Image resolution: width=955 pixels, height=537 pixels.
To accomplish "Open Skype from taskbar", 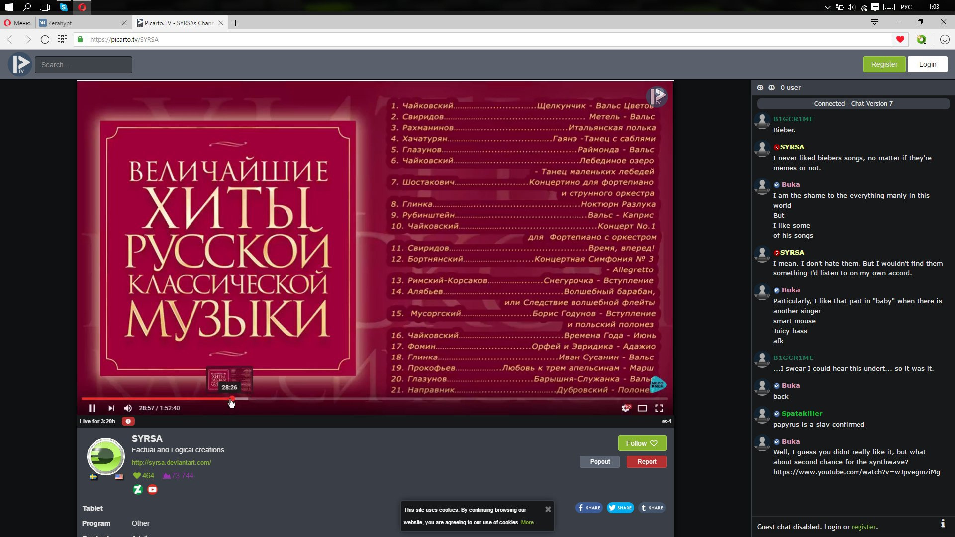I will click(x=64, y=7).
